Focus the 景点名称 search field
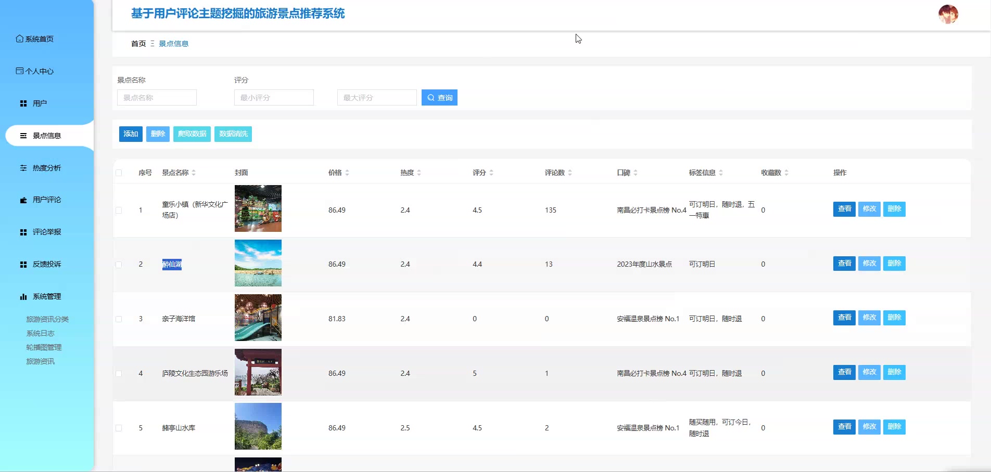991x472 pixels. 157,98
